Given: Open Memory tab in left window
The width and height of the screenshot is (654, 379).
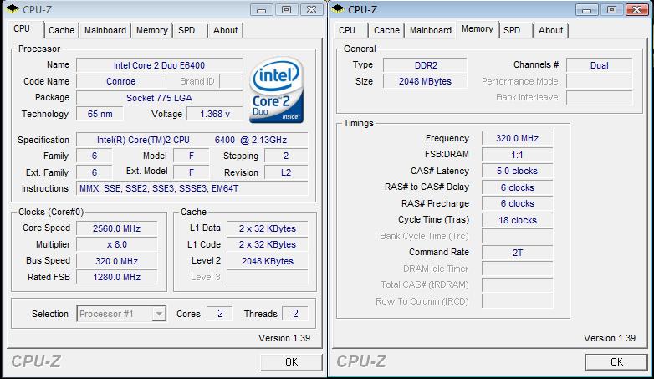Looking at the screenshot, I should (x=152, y=30).
